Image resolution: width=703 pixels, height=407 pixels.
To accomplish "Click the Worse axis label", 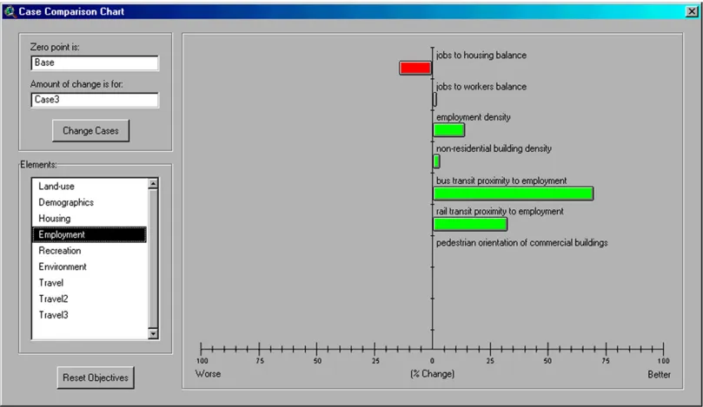I will click(208, 373).
